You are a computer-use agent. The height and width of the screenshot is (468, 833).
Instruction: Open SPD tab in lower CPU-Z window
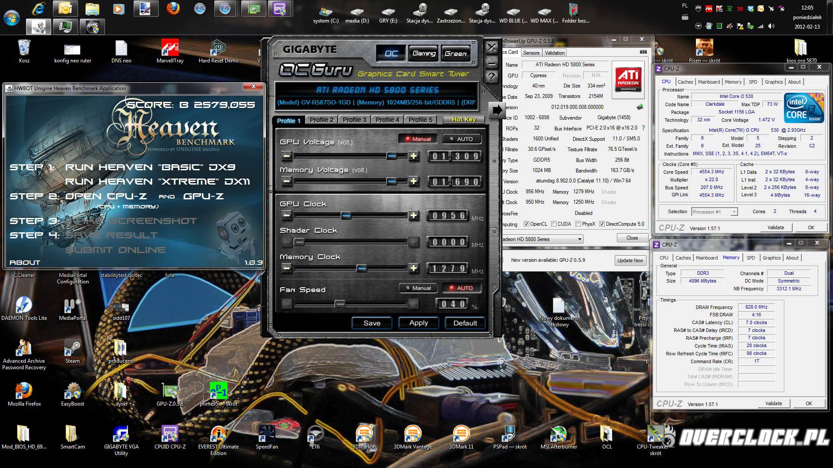pyautogui.click(x=751, y=258)
